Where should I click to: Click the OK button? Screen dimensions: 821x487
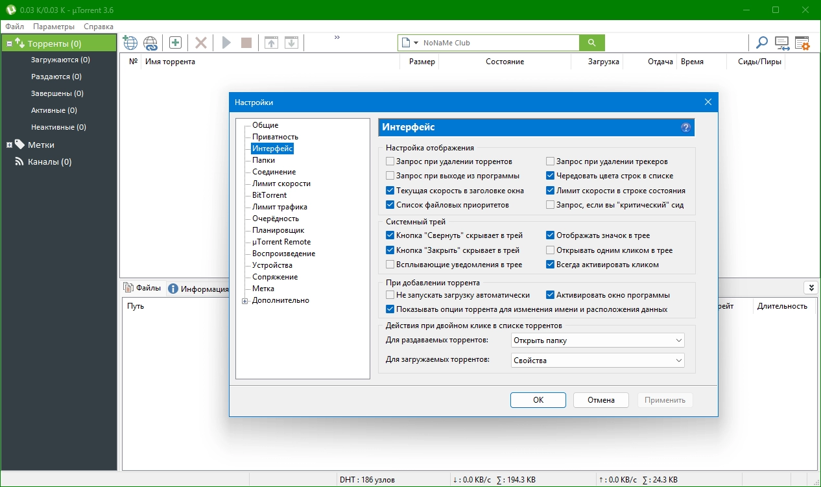538,400
